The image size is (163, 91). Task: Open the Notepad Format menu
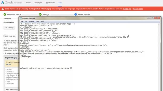[31, 21]
